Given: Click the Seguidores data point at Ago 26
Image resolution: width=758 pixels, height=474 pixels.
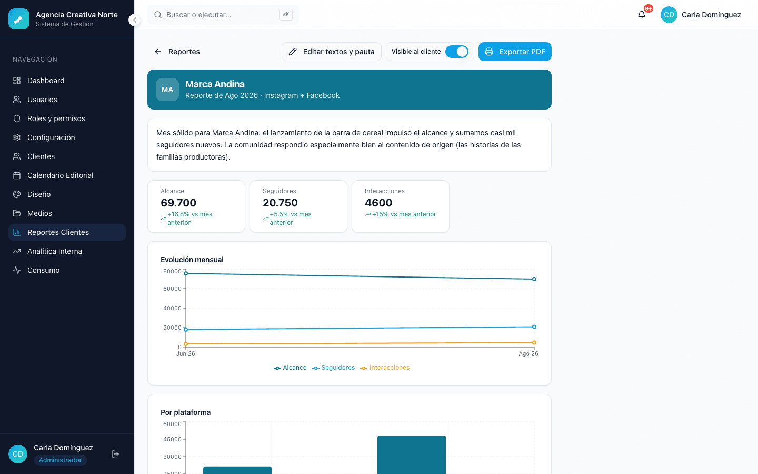Looking at the screenshot, I should click(534, 327).
